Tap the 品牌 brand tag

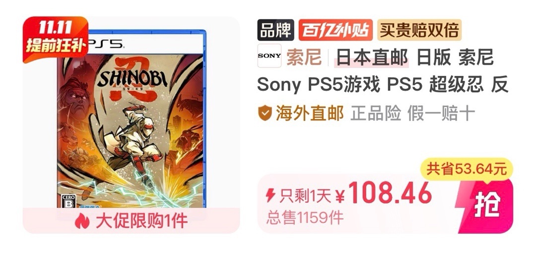pos(275,30)
